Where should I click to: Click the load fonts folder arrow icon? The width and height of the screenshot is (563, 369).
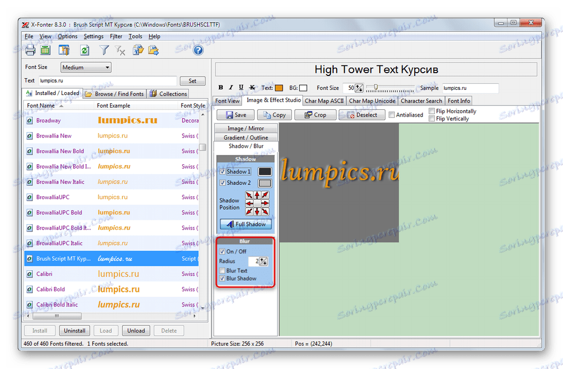154,50
